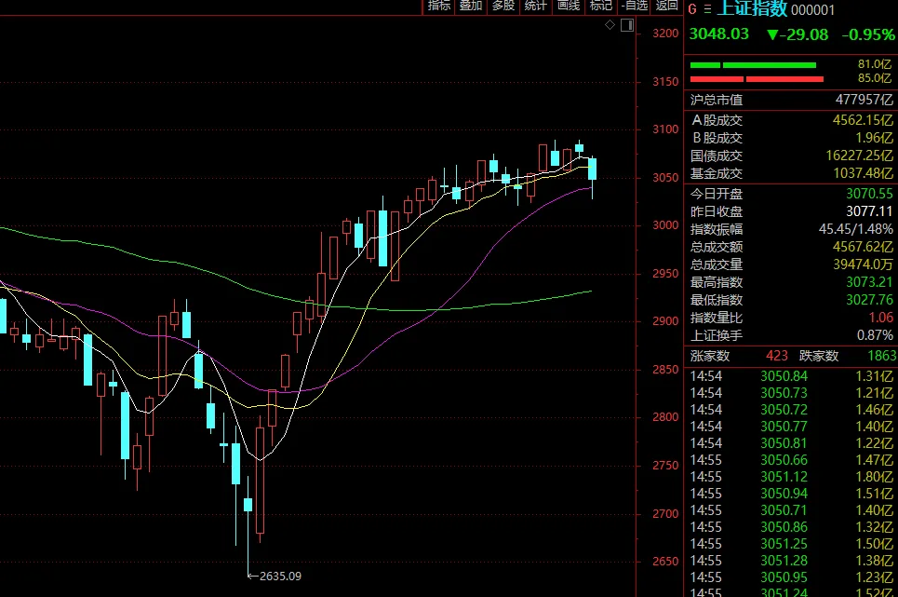Click the 标记 mark button
Image resolution: width=898 pixels, height=597 pixels.
tap(601, 6)
